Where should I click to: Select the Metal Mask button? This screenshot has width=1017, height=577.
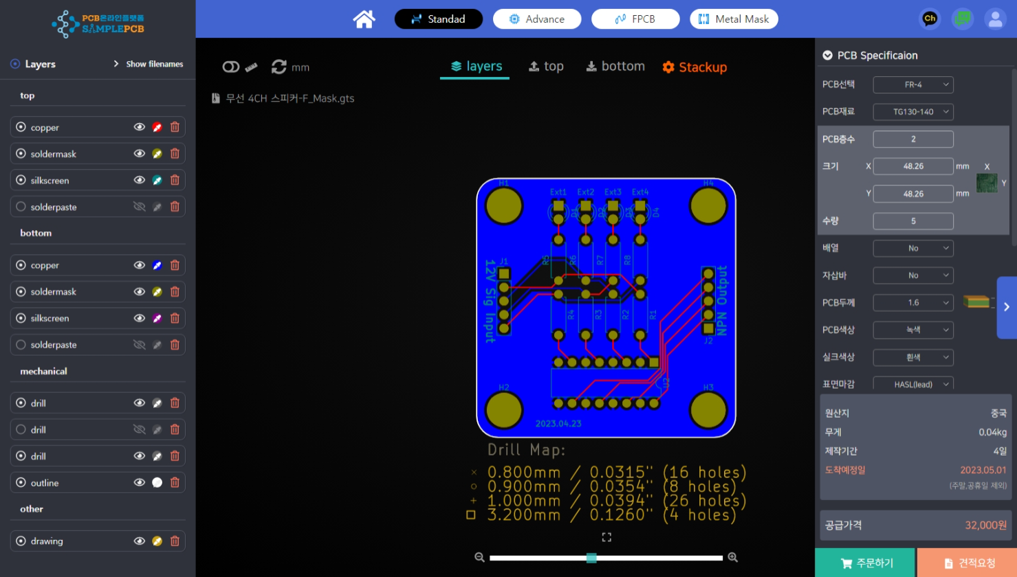pos(734,19)
